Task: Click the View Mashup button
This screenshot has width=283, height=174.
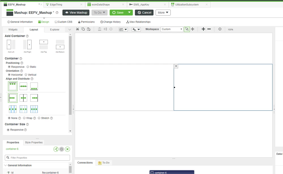Action: click(x=76, y=13)
